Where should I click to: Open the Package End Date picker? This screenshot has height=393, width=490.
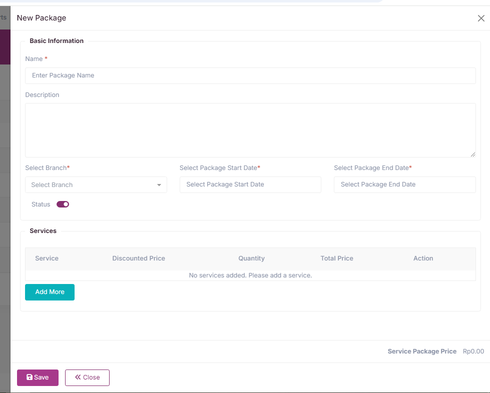405,184
